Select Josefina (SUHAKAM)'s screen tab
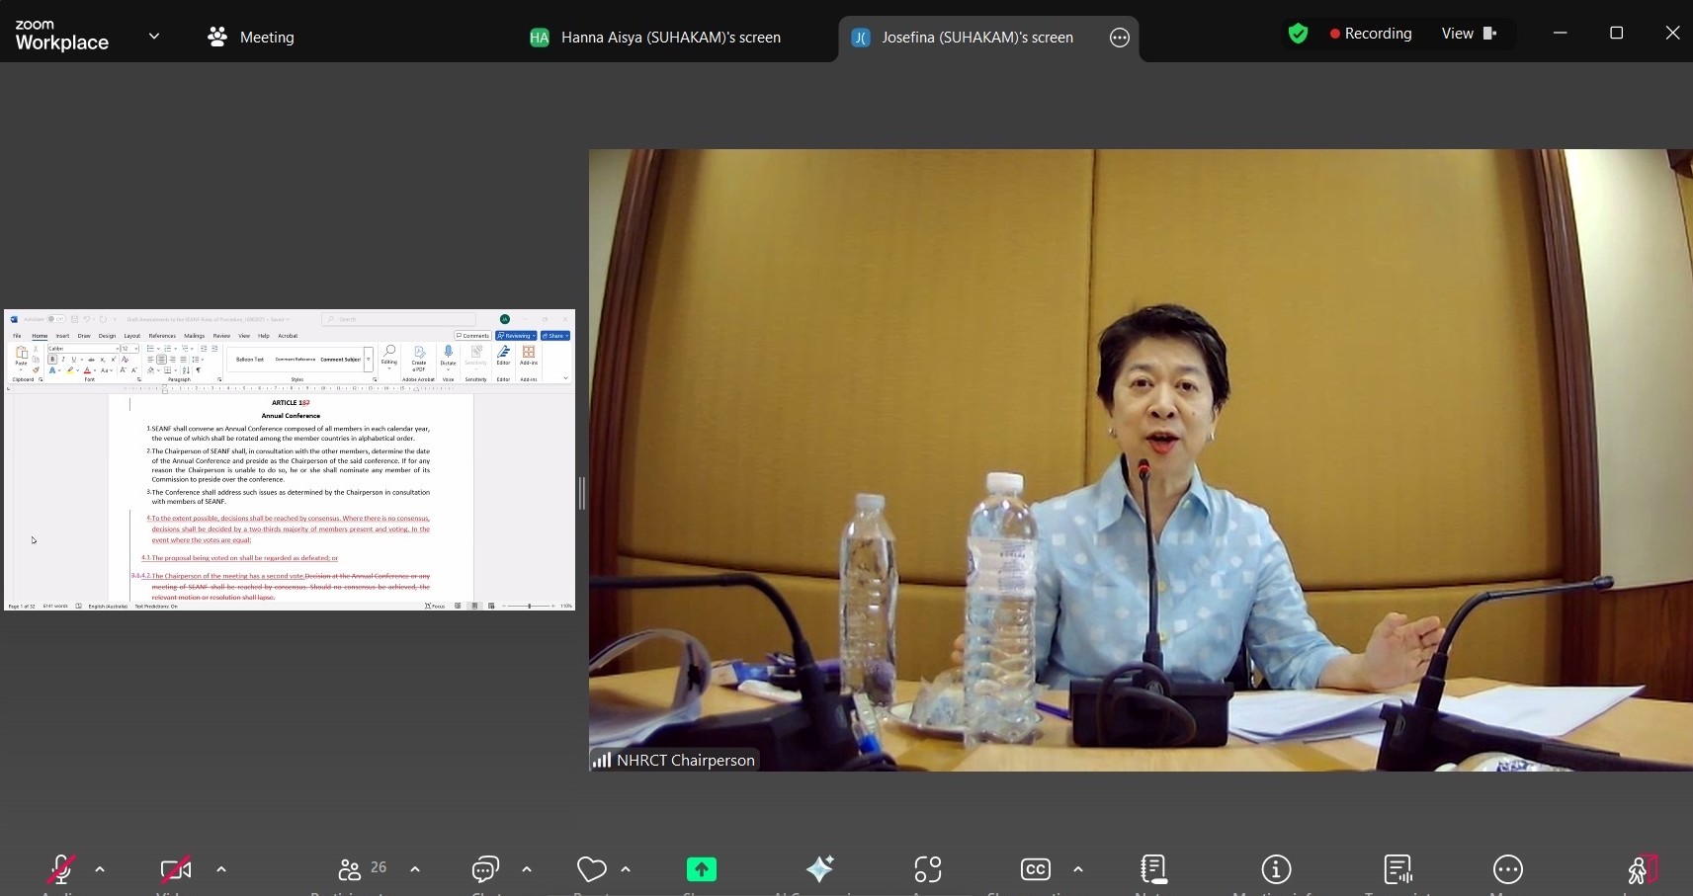 point(964,38)
